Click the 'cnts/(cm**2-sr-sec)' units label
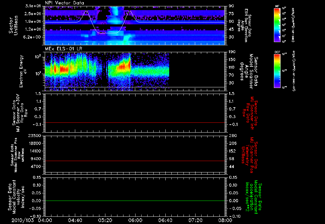Screen dimensions: 325x224 tap(293, 25)
